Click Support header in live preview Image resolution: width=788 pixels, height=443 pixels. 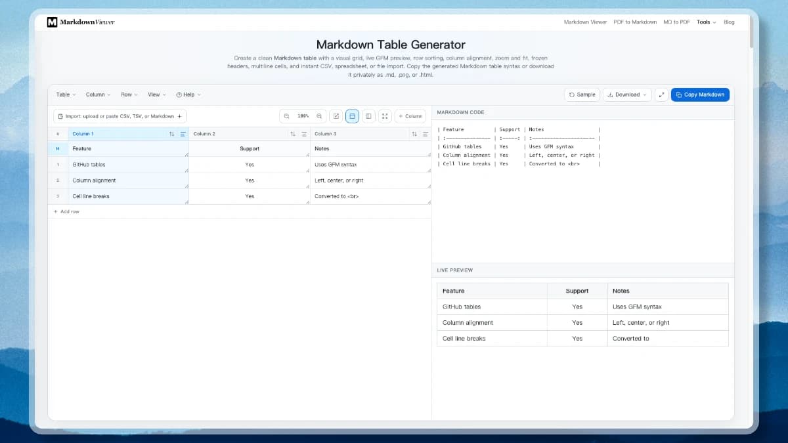pos(577,291)
